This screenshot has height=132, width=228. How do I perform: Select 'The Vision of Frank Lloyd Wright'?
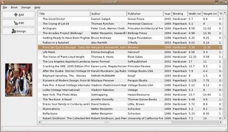pos(130,57)
